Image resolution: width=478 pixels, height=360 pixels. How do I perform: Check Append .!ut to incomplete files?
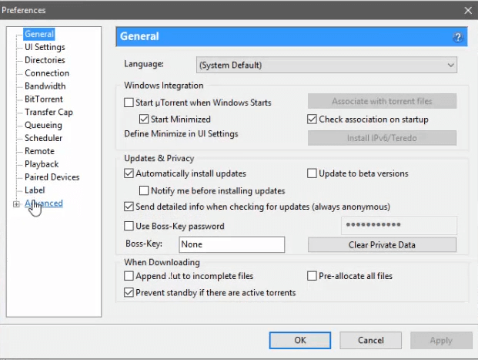coord(129,276)
